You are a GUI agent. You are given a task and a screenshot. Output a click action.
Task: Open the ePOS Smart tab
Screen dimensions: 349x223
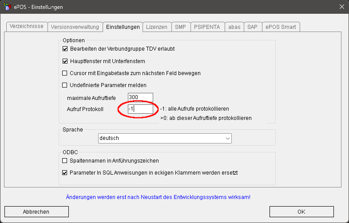281,27
